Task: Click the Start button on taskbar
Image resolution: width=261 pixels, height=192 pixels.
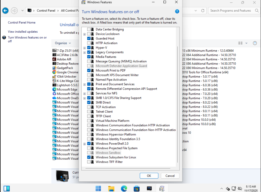Action: pyautogui.click(x=98, y=188)
